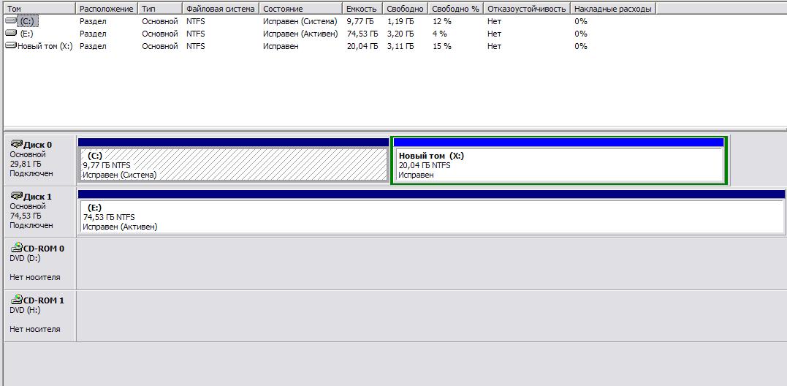Click the 20,04 ГБ capacity cell in list

[x=362, y=46]
